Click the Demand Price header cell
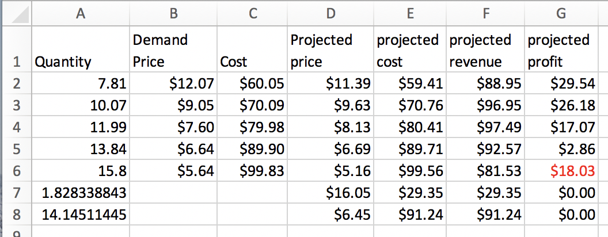Viewport: 608px width, 237px height. pos(173,51)
